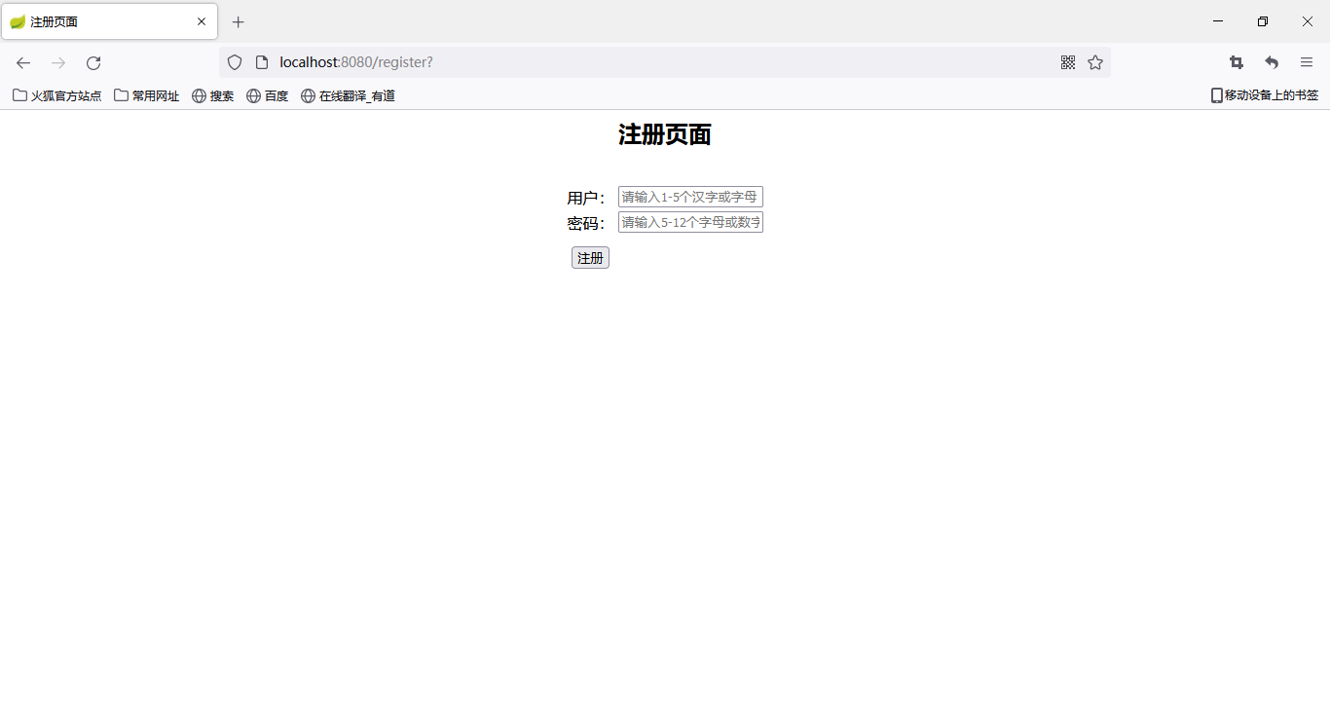Screen dimensions: 1330x703
Task: Click the 密码 password input field
Action: point(690,222)
